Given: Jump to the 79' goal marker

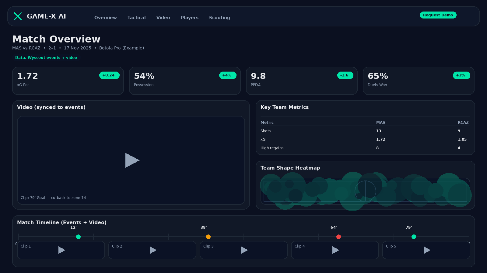Looking at the screenshot, I should pyautogui.click(x=414, y=237).
